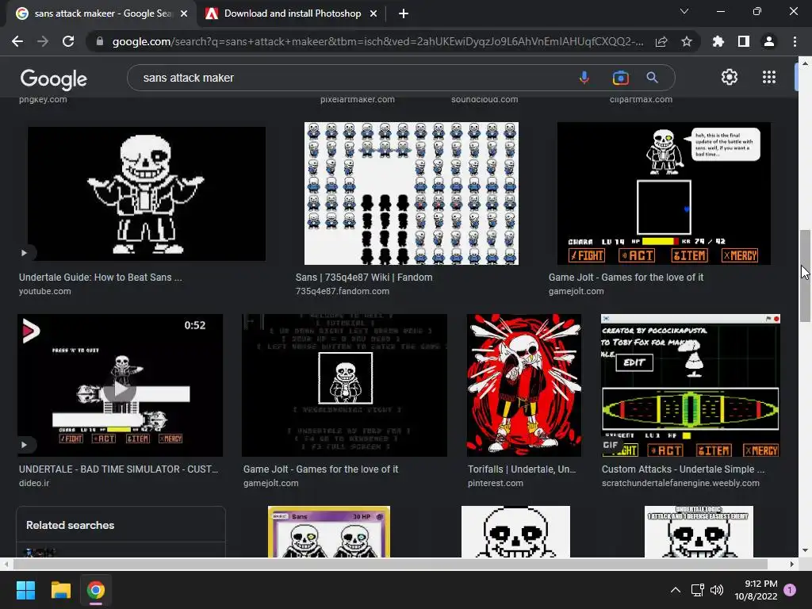Switch to the Download and install Photoshop tab
Screen dimensions: 812x609
[292, 14]
